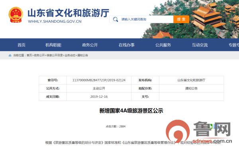Open the 首页 navigation menu item
The width and height of the screenshot is (239, 146).
(x=22, y=45)
